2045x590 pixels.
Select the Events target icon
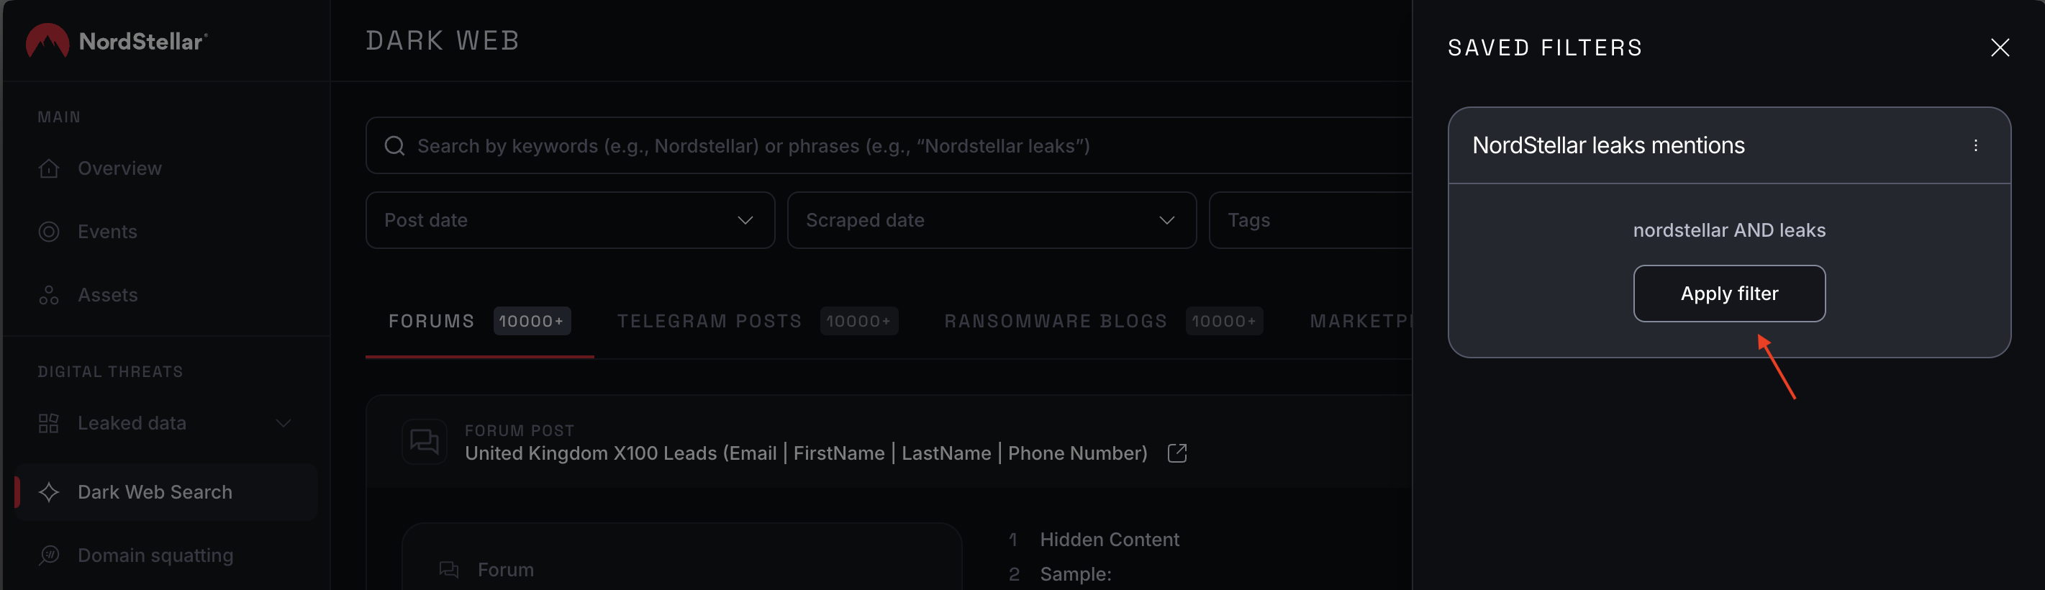(49, 232)
